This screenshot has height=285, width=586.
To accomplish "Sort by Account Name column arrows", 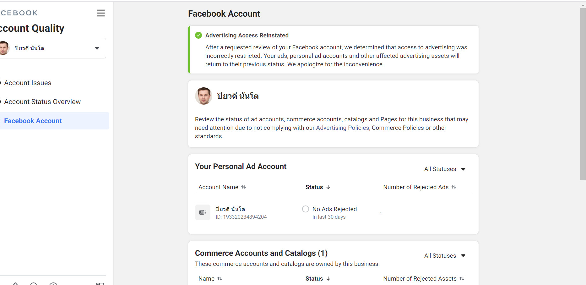I will click(244, 187).
